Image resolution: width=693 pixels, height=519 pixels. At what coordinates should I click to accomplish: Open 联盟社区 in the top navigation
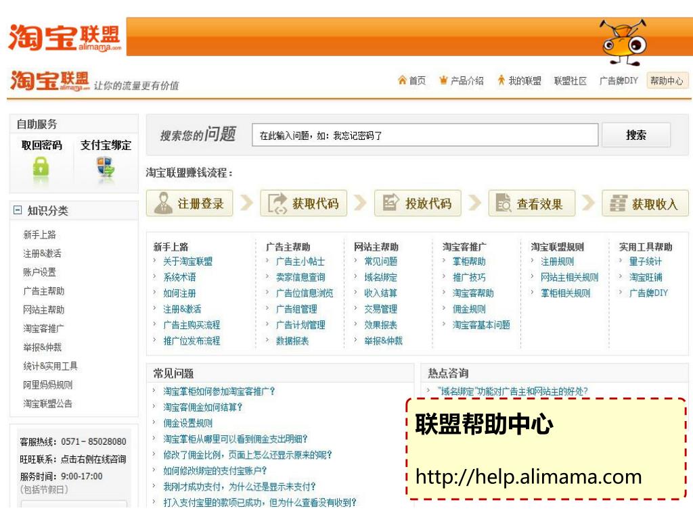pos(570,81)
